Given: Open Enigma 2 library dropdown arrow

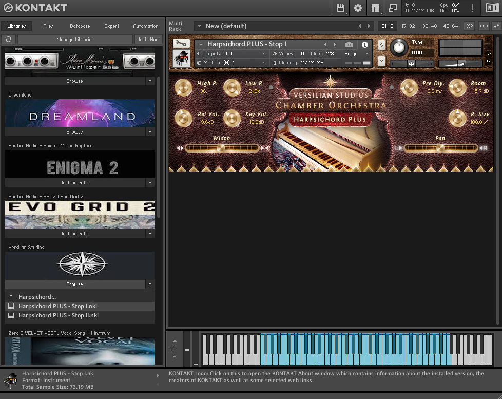Looking at the screenshot, I should (150, 182).
